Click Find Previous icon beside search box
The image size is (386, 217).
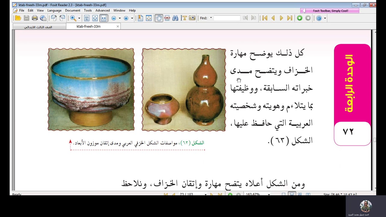[245, 18]
